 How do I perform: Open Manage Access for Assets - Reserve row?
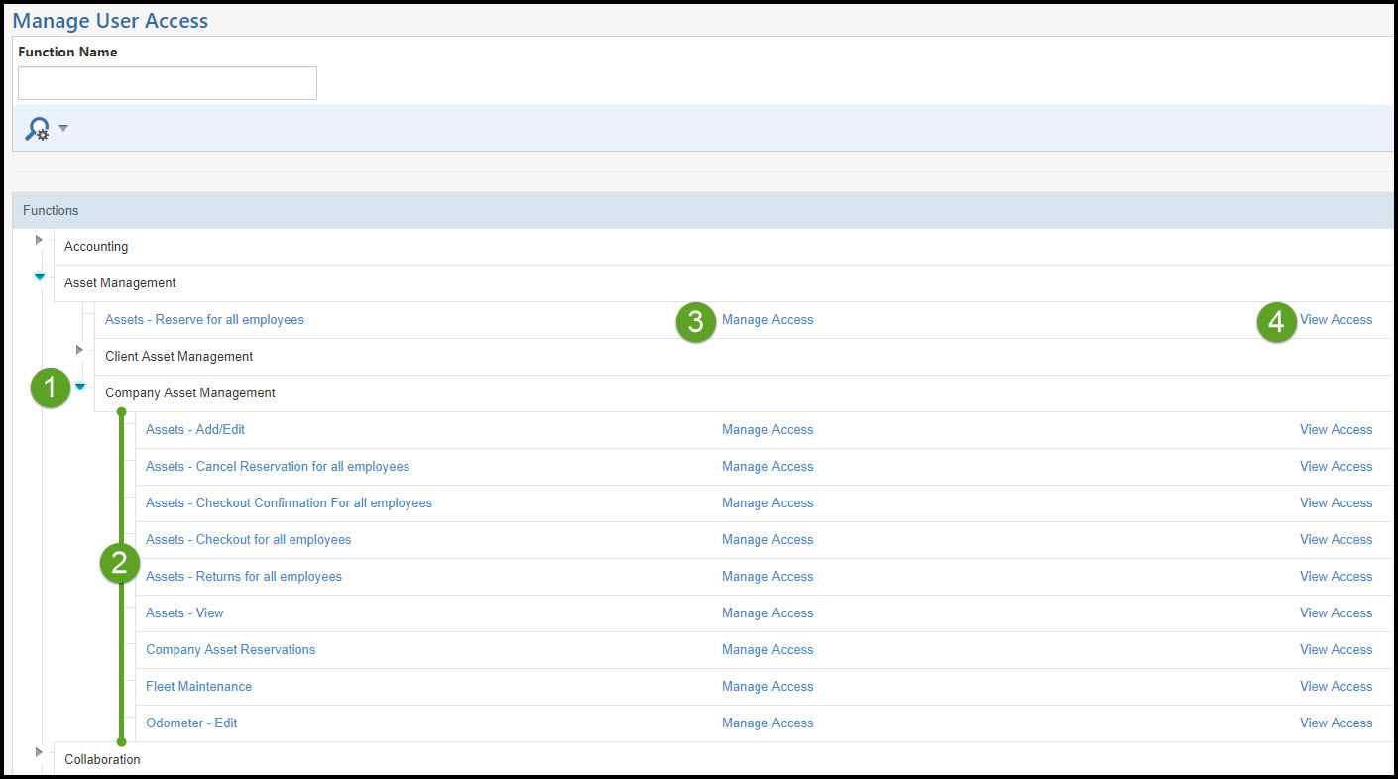coord(767,320)
